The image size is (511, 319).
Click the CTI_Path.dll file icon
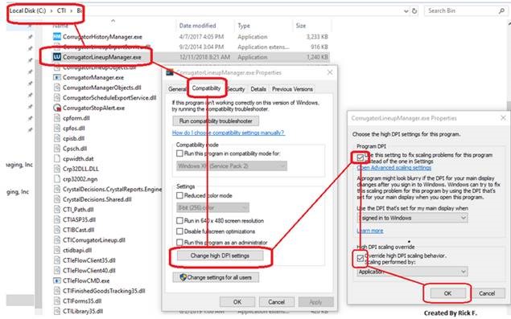[57, 209]
